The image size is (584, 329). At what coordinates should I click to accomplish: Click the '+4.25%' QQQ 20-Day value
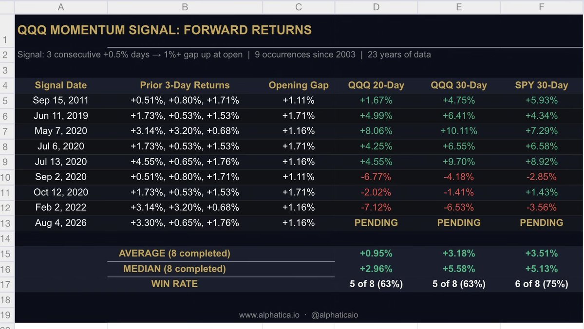tap(376, 146)
